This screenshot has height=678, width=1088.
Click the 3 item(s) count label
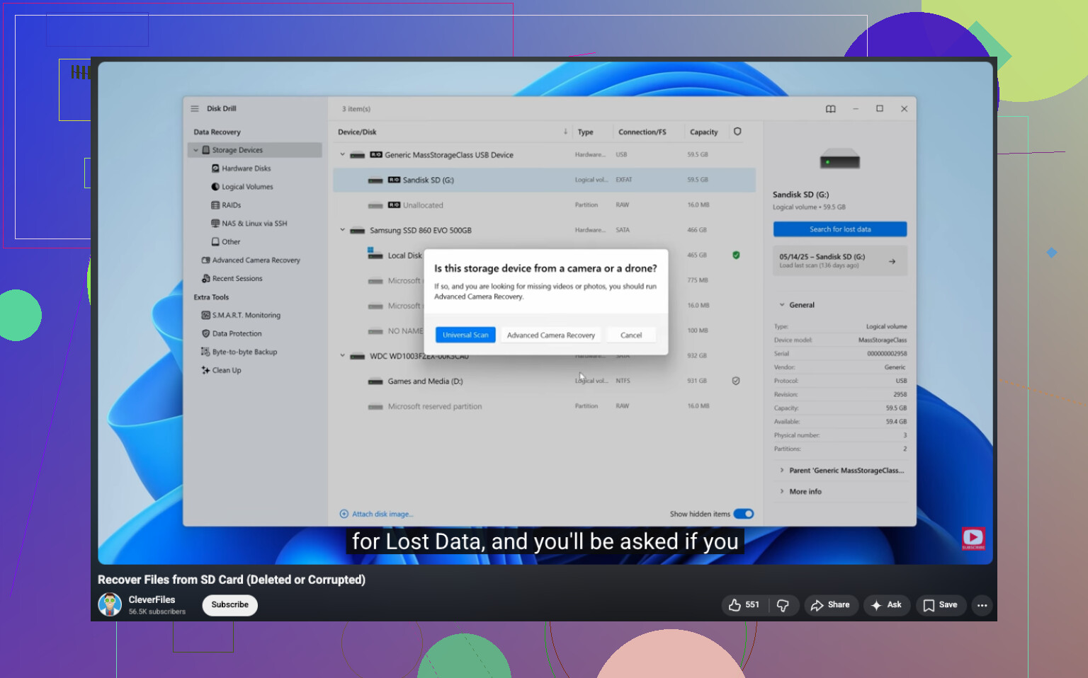pyautogui.click(x=356, y=109)
